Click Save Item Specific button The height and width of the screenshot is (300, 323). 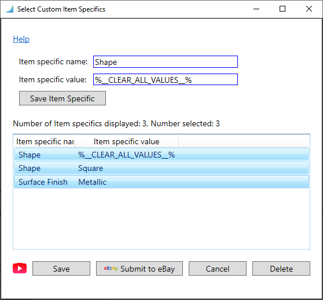[63, 98]
